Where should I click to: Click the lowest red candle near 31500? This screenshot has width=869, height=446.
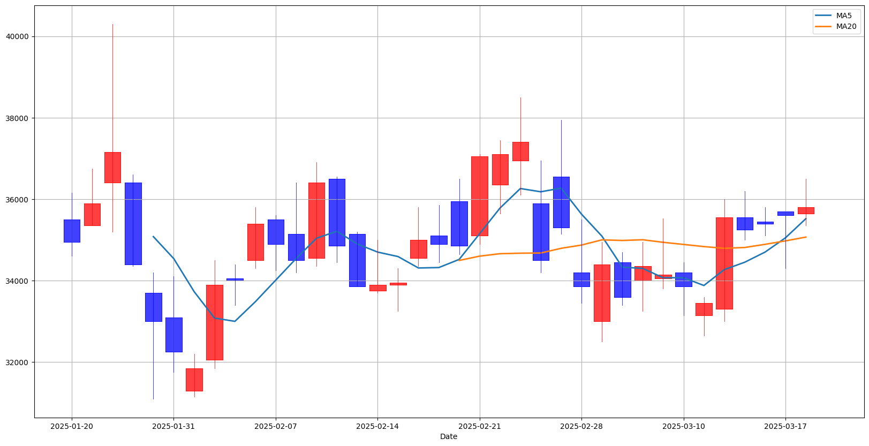[x=194, y=380]
